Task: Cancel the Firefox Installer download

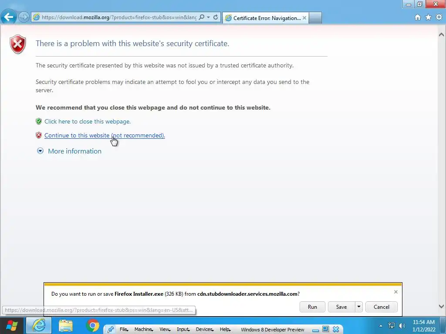Action: pos(382,307)
